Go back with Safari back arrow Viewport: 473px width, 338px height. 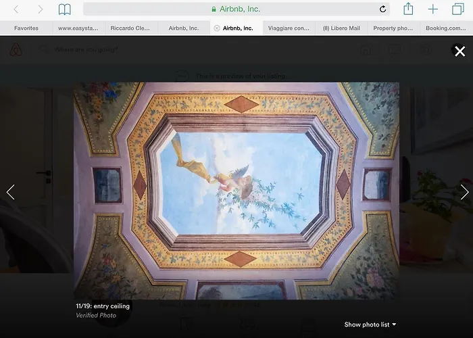[16, 9]
